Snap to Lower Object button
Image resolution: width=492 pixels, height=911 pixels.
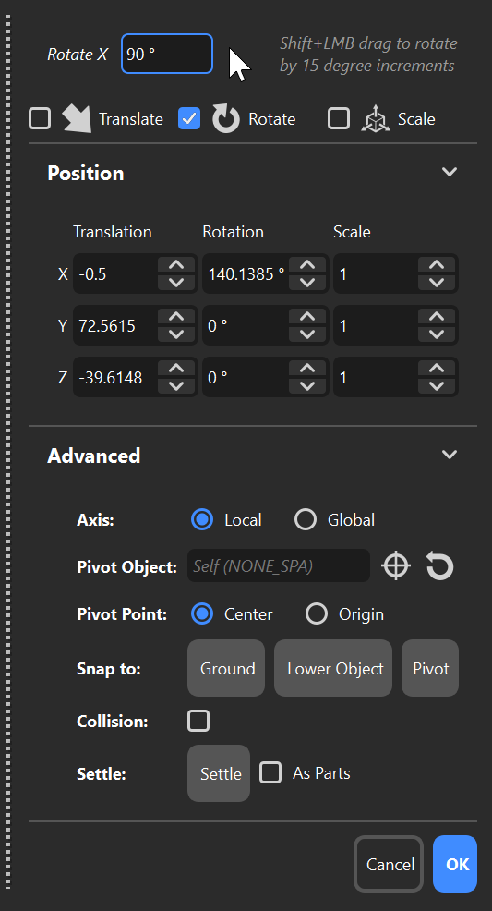coord(333,668)
